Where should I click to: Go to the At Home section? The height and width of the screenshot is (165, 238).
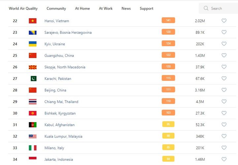click(82, 8)
